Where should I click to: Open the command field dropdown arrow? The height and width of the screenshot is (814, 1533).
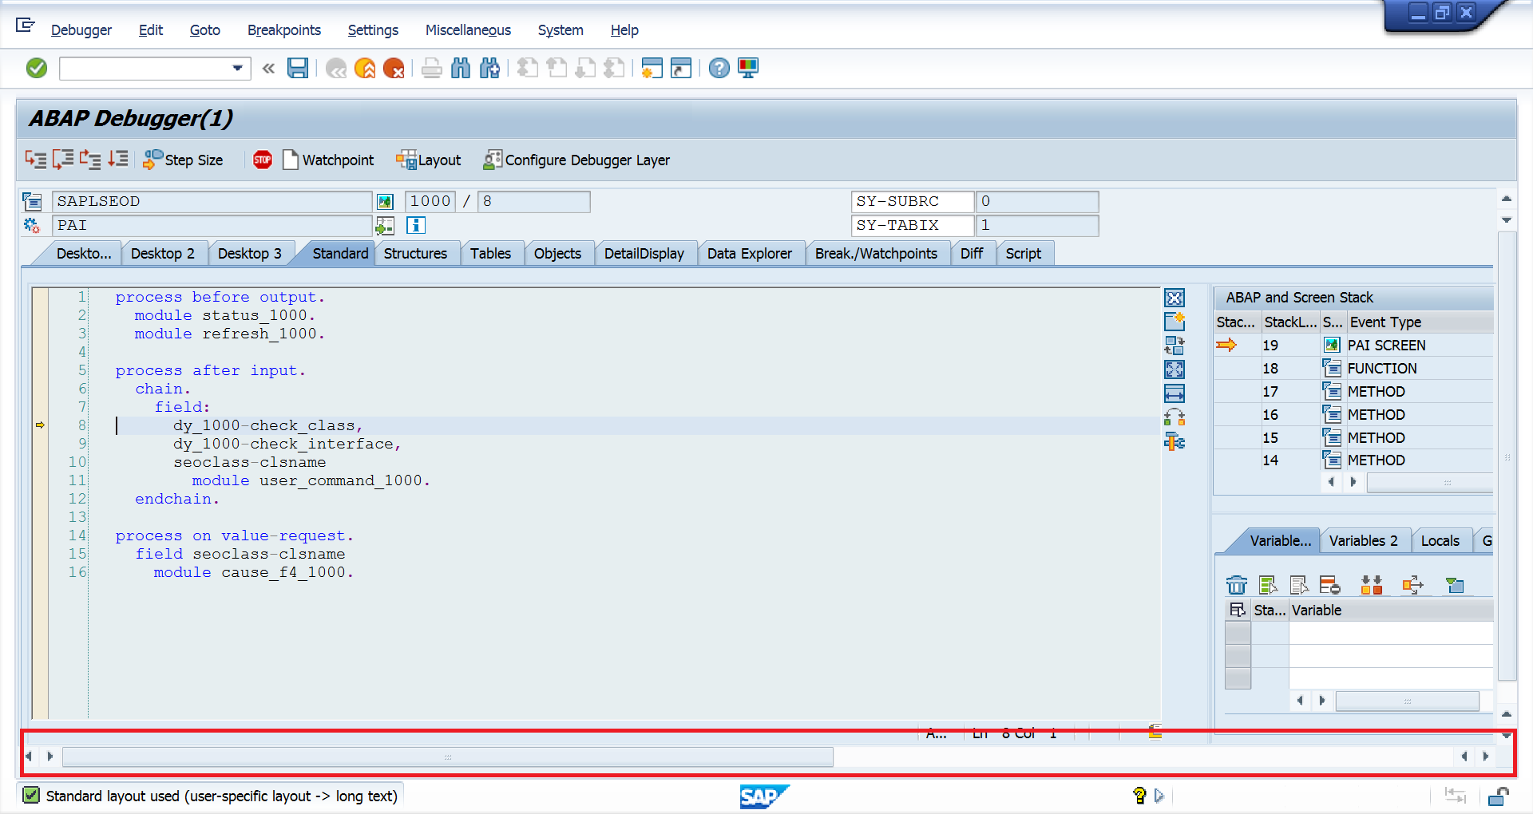(x=237, y=69)
